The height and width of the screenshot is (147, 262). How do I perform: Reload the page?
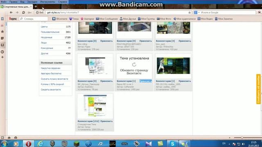coord(23,13)
